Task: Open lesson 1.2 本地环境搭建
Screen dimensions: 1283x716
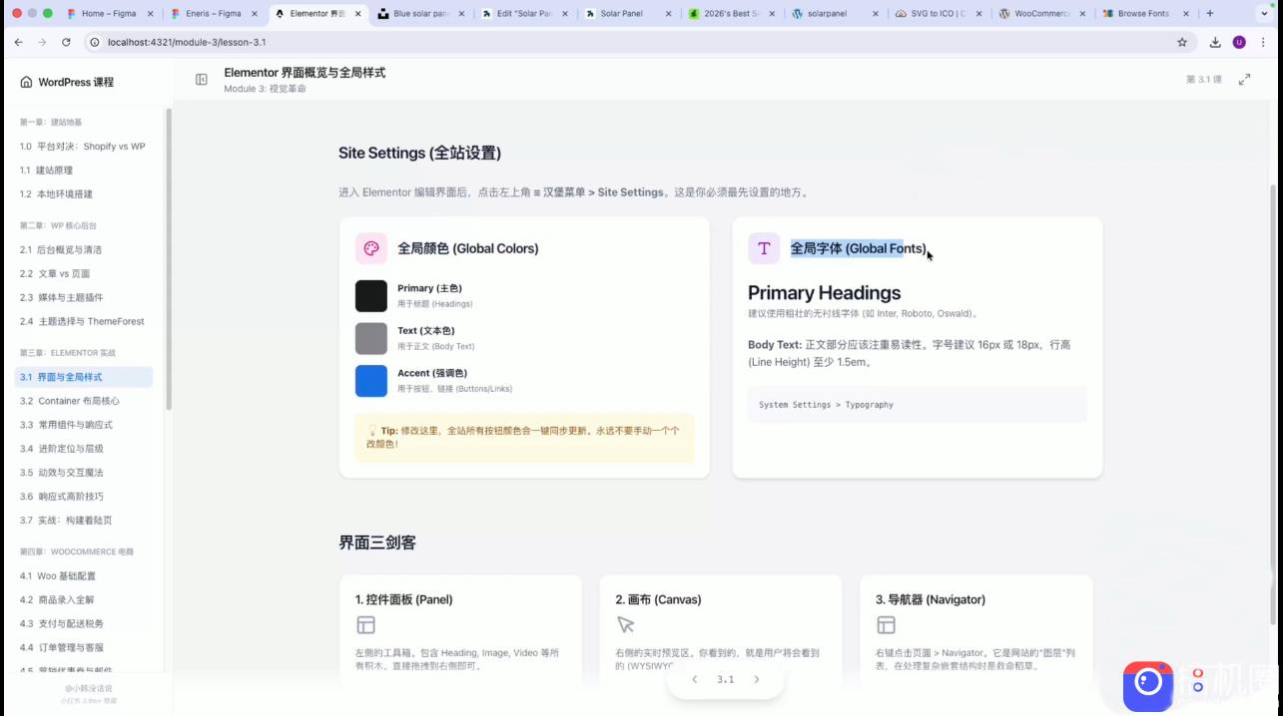Action: tap(84, 194)
